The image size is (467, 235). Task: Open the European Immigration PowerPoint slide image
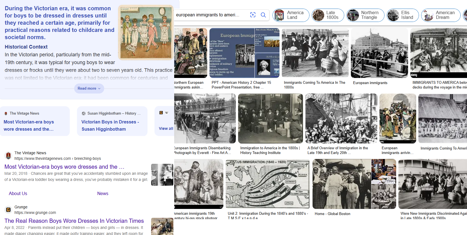point(244,53)
